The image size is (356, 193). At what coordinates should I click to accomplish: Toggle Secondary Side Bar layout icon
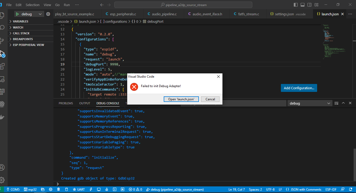(309, 5)
